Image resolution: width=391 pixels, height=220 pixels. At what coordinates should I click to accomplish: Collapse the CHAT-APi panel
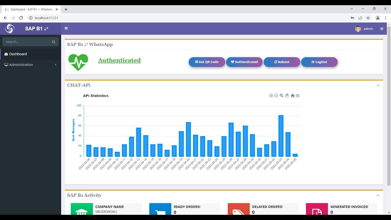(378, 85)
